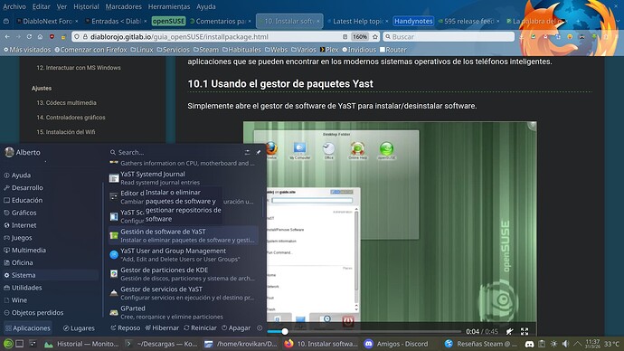This screenshot has width=624, height=351.
Task: Open the Más visitados bookmark
Action: [x=27, y=50]
